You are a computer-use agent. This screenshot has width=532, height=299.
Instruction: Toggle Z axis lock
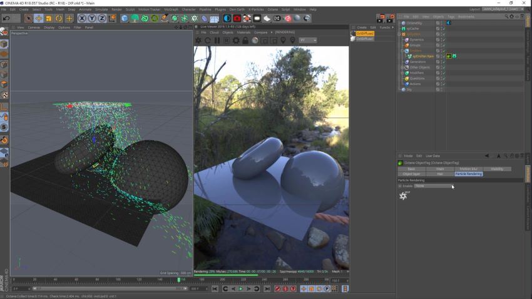tap(102, 18)
